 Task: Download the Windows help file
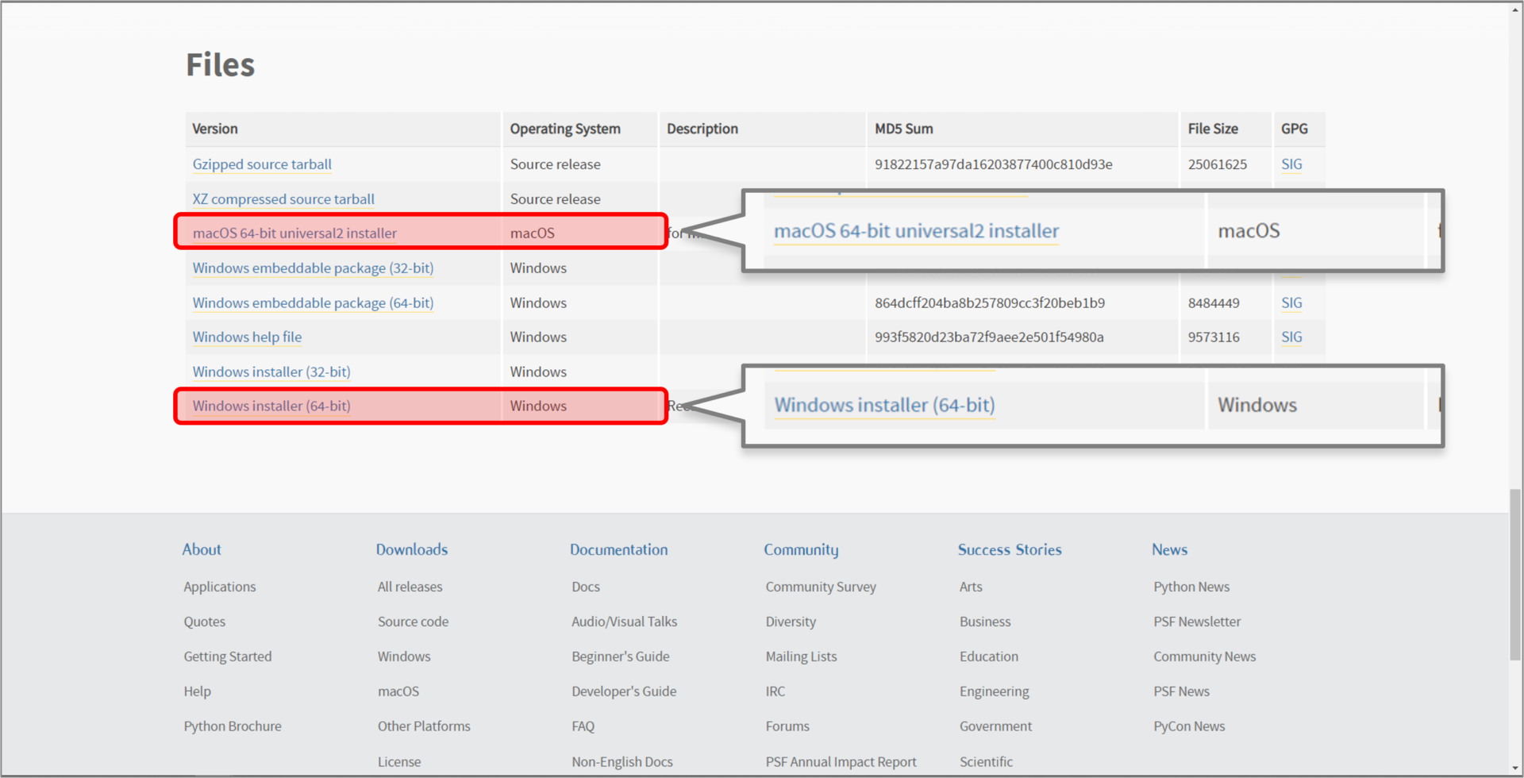(247, 337)
